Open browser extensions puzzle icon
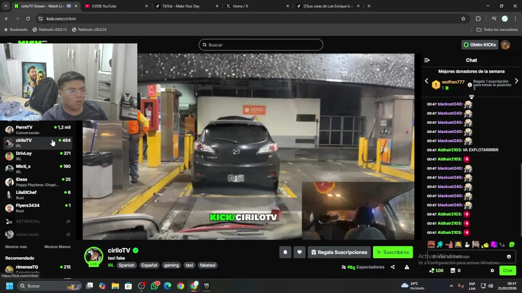 pyautogui.click(x=478, y=19)
